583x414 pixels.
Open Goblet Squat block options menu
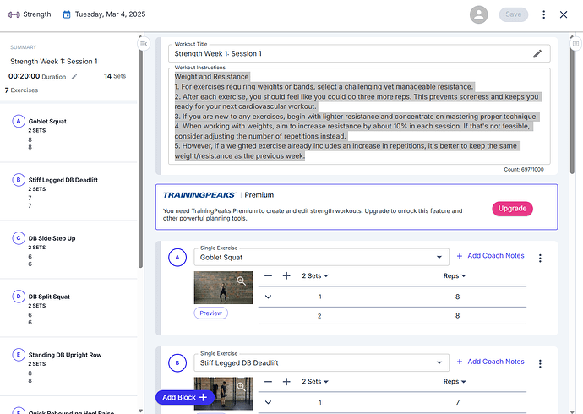[x=540, y=259]
